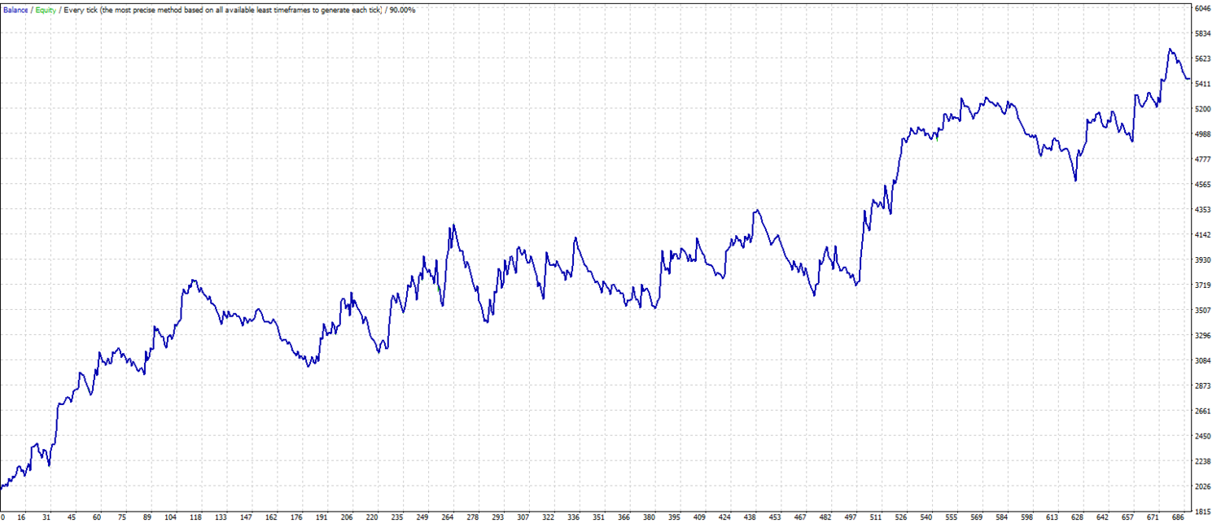Select the 1815 vertical axis label
The image size is (1221, 523).
point(1202,512)
